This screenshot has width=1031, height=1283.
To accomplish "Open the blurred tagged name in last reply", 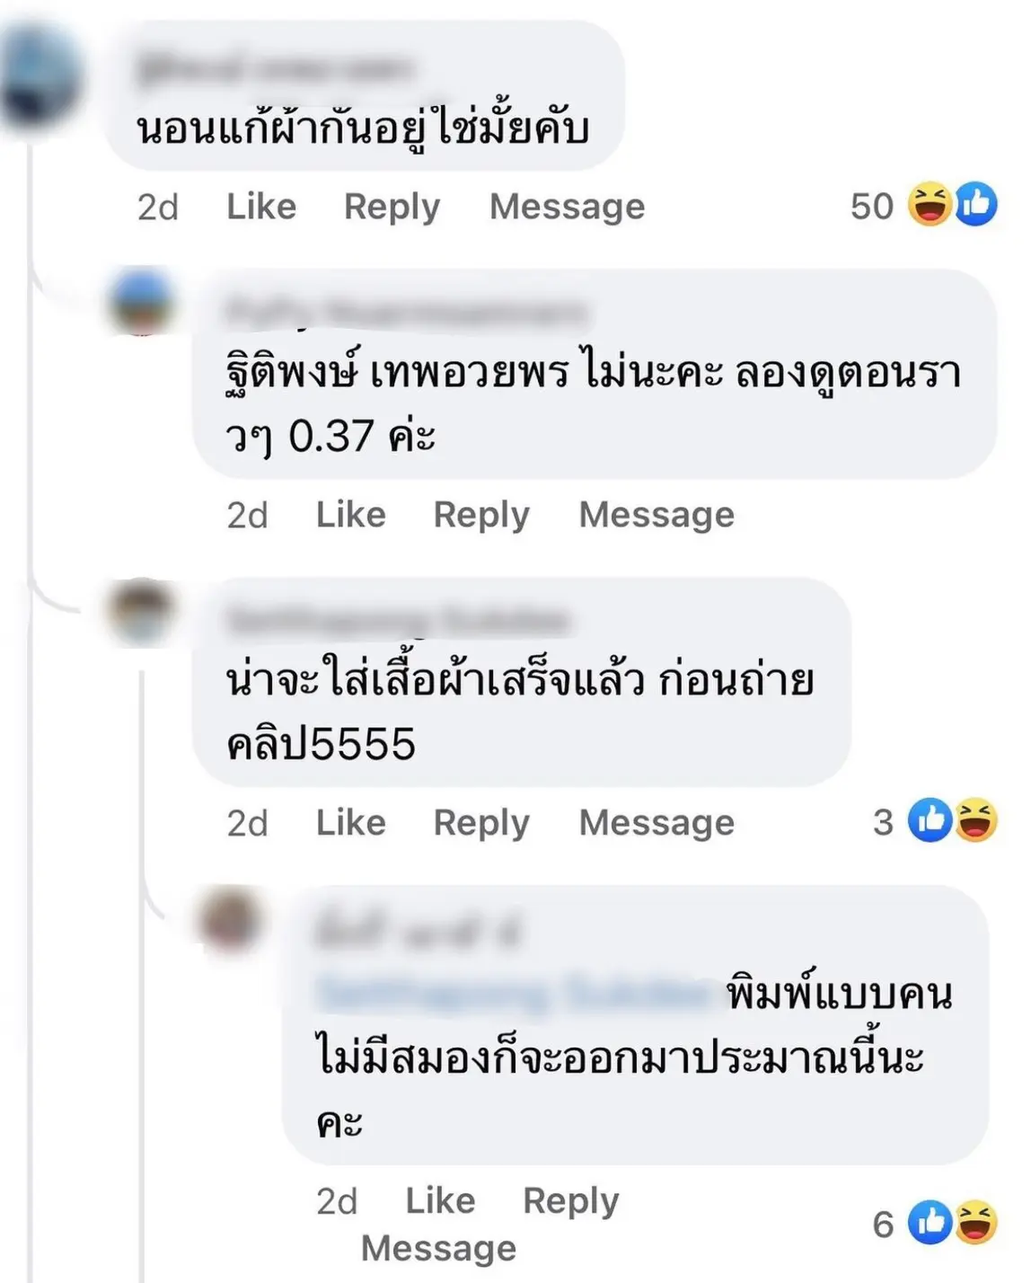I will 514,994.
